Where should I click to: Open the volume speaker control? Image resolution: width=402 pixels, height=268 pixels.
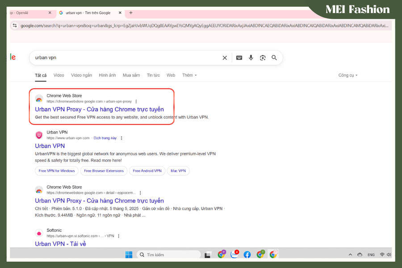click(x=389, y=255)
